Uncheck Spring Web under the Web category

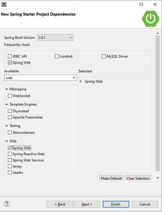10,148
